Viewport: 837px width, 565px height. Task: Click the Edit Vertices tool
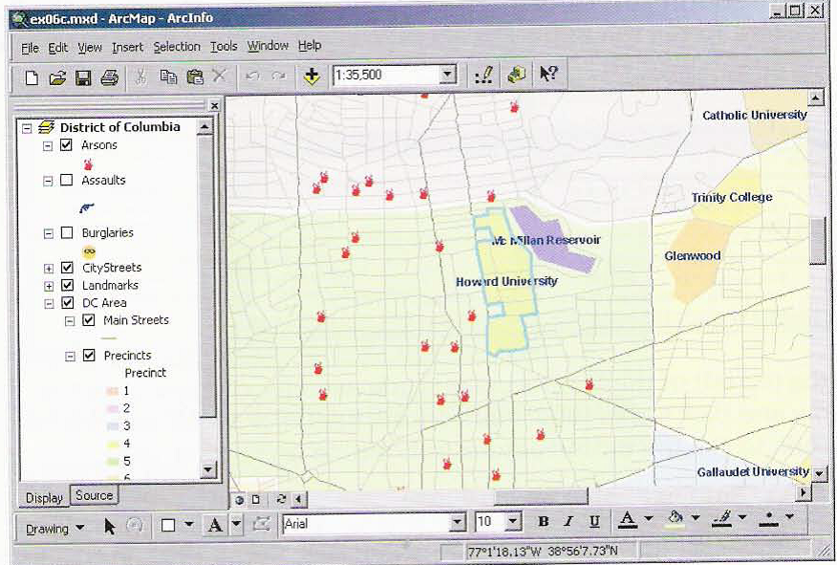(261, 524)
